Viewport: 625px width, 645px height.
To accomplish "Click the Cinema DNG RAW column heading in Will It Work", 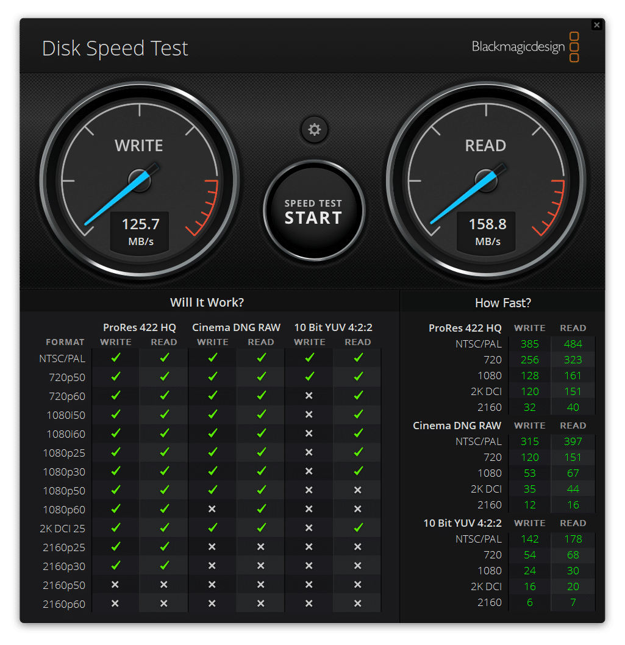I will (236, 327).
